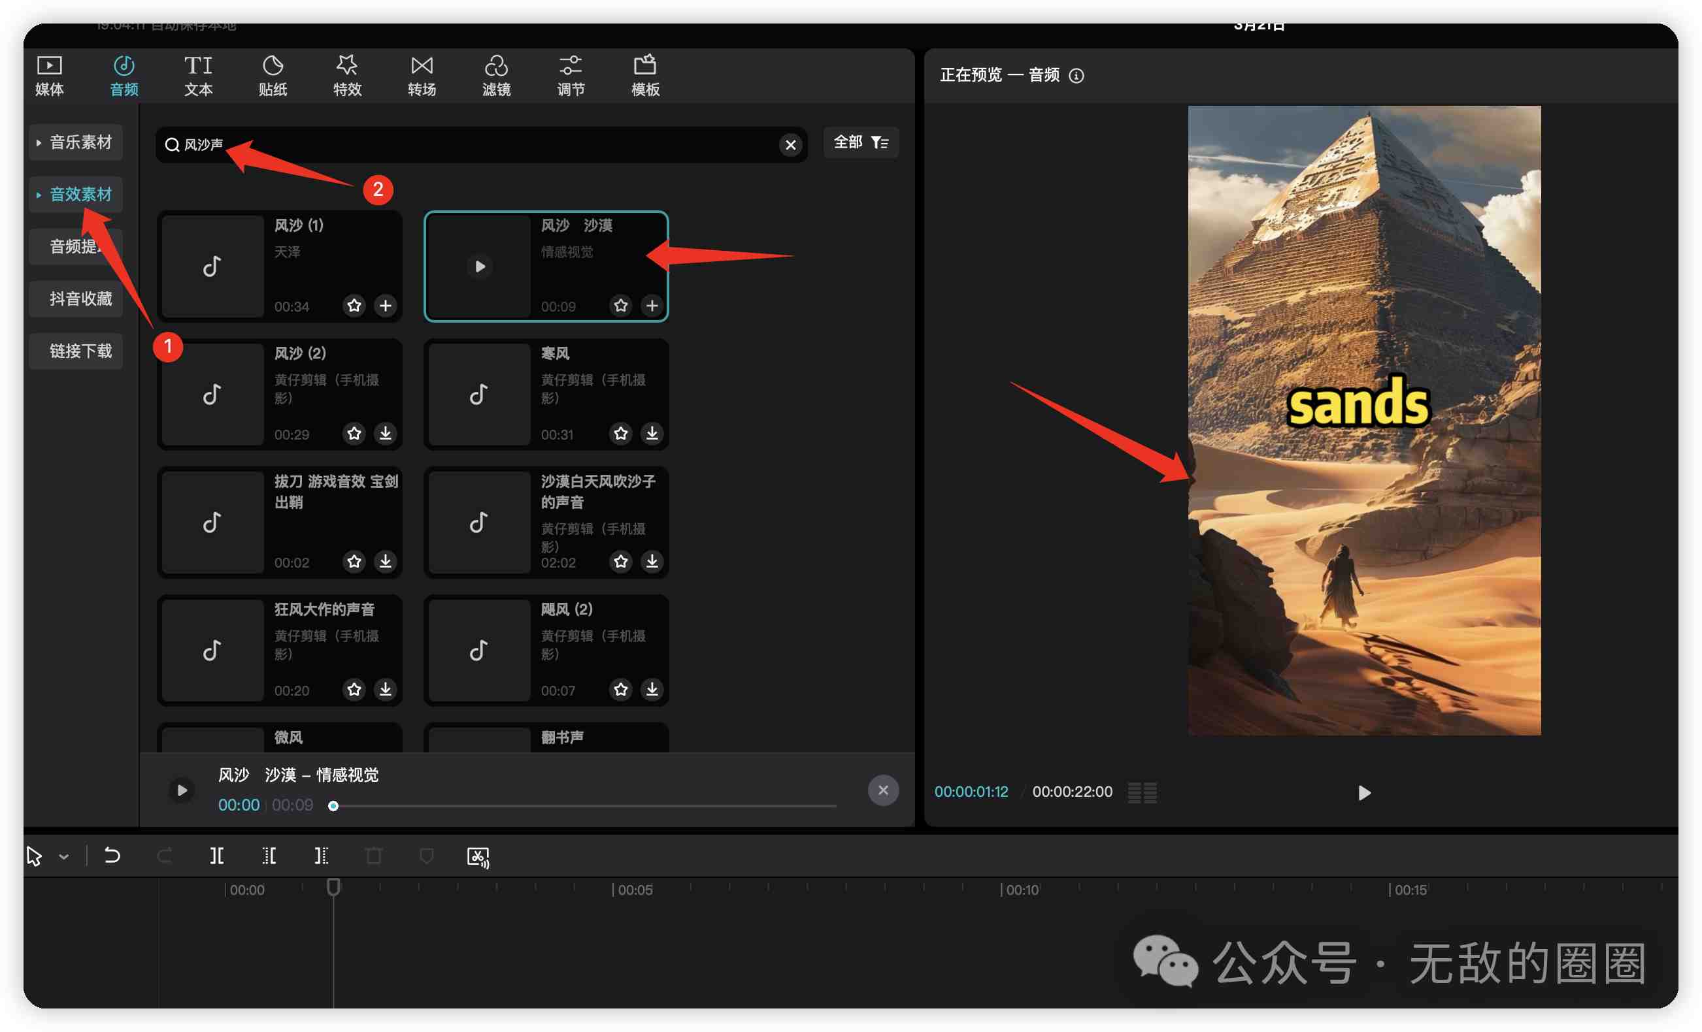This screenshot has width=1702, height=1032.
Task: Favorite the 飓风 (2) sound effect
Action: 620,689
